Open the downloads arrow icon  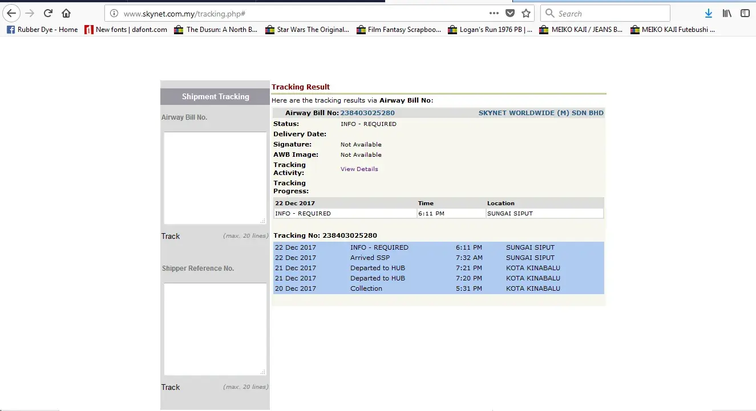709,13
